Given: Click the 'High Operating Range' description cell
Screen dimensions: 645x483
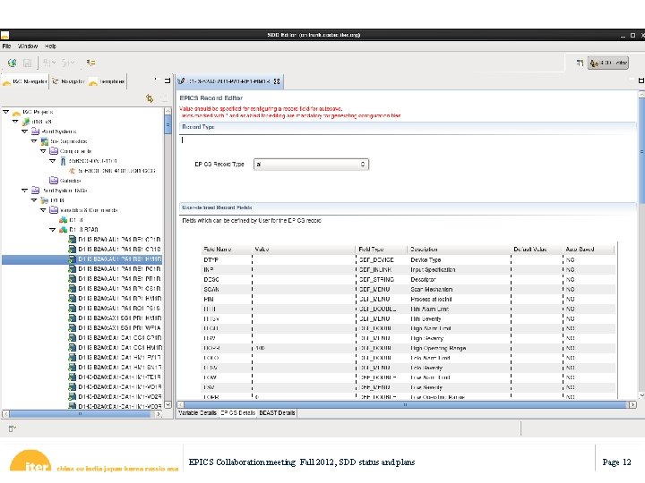Looking at the screenshot, I should tap(438, 348).
